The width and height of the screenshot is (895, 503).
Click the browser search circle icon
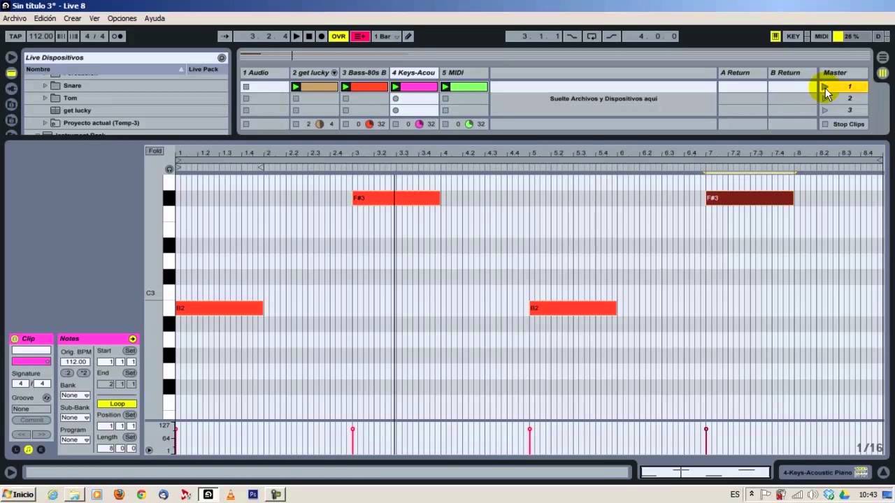pos(222,58)
